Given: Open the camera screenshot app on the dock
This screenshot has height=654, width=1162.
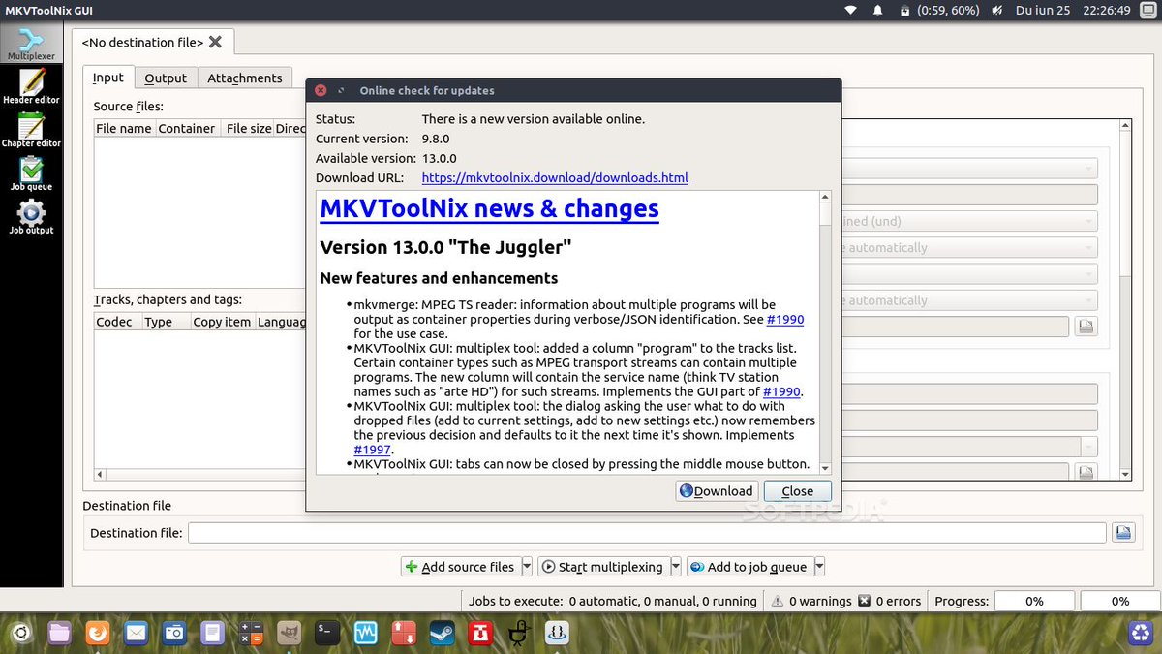Looking at the screenshot, I should (174, 634).
